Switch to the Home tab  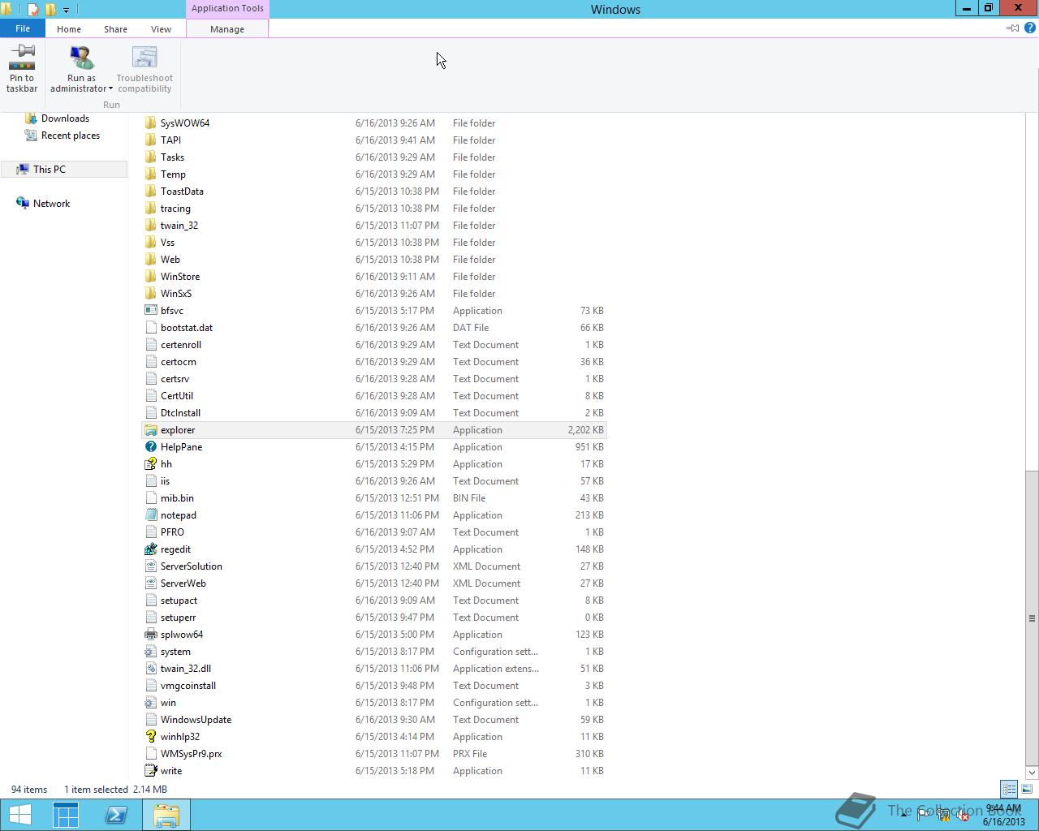[x=69, y=29]
